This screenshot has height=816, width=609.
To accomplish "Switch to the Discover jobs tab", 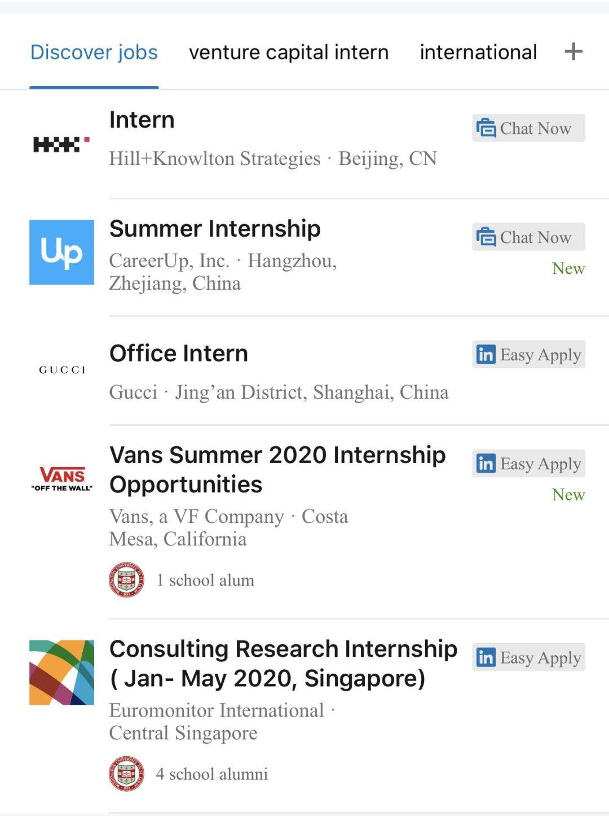I will click(x=94, y=52).
